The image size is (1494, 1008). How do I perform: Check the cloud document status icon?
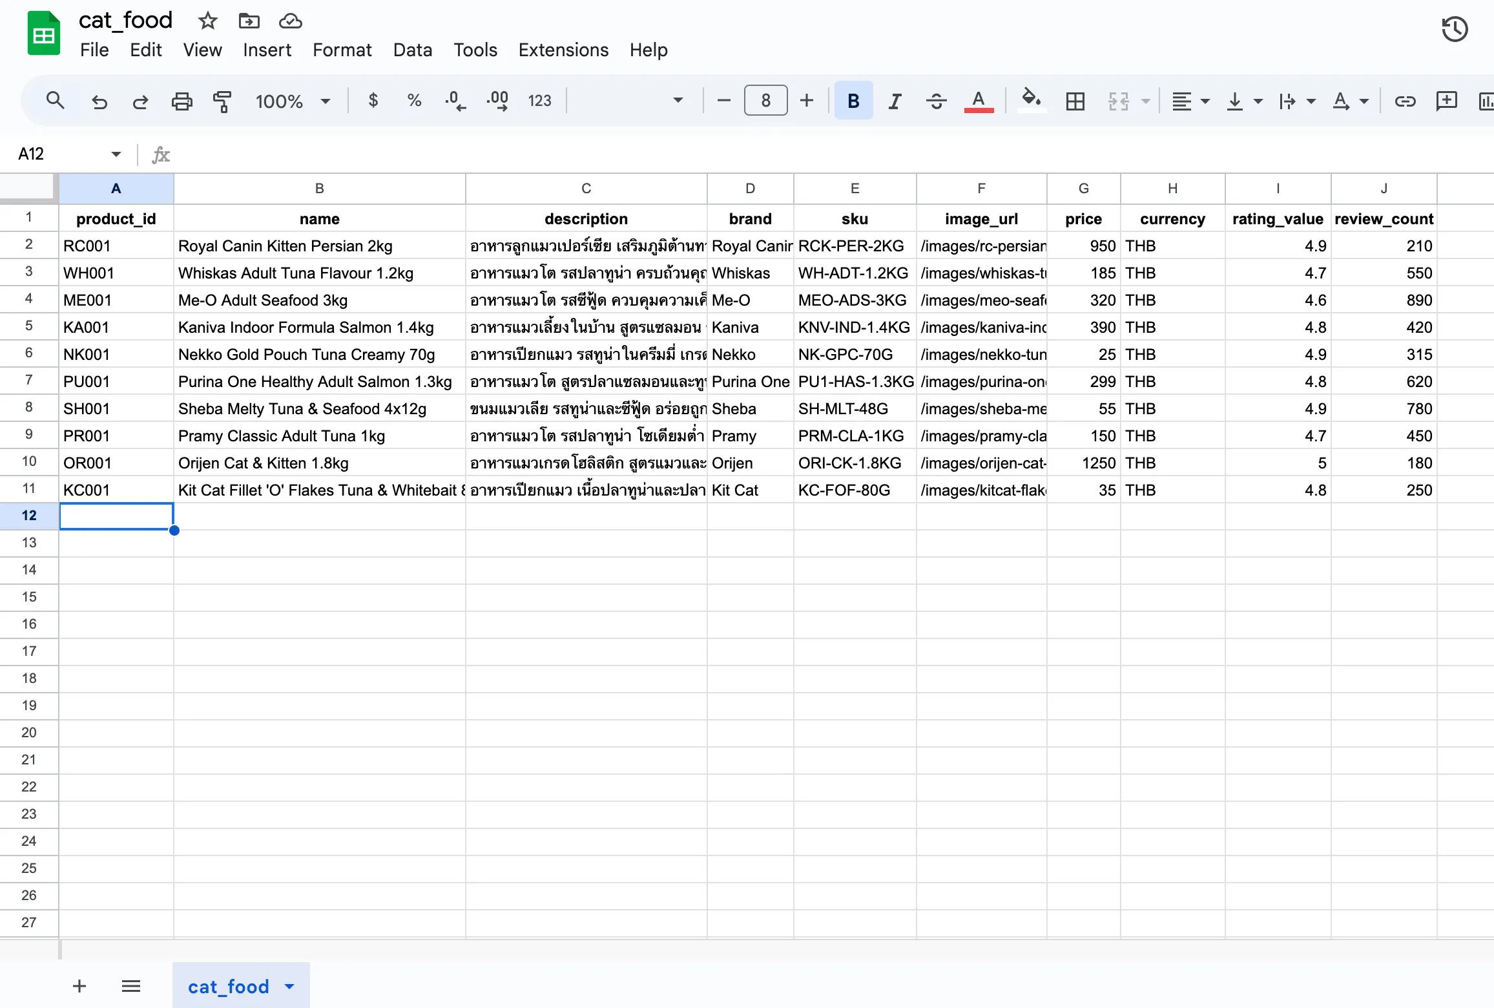(290, 21)
